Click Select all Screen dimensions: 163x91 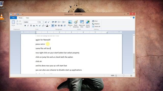point(96,27)
